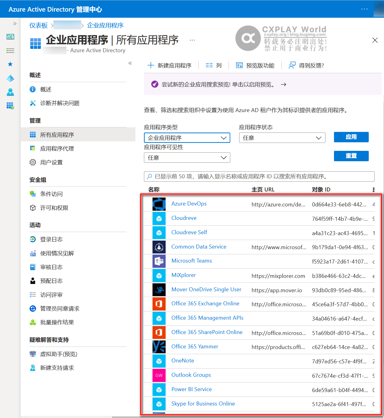Click the 重置 reset button

coord(351,156)
